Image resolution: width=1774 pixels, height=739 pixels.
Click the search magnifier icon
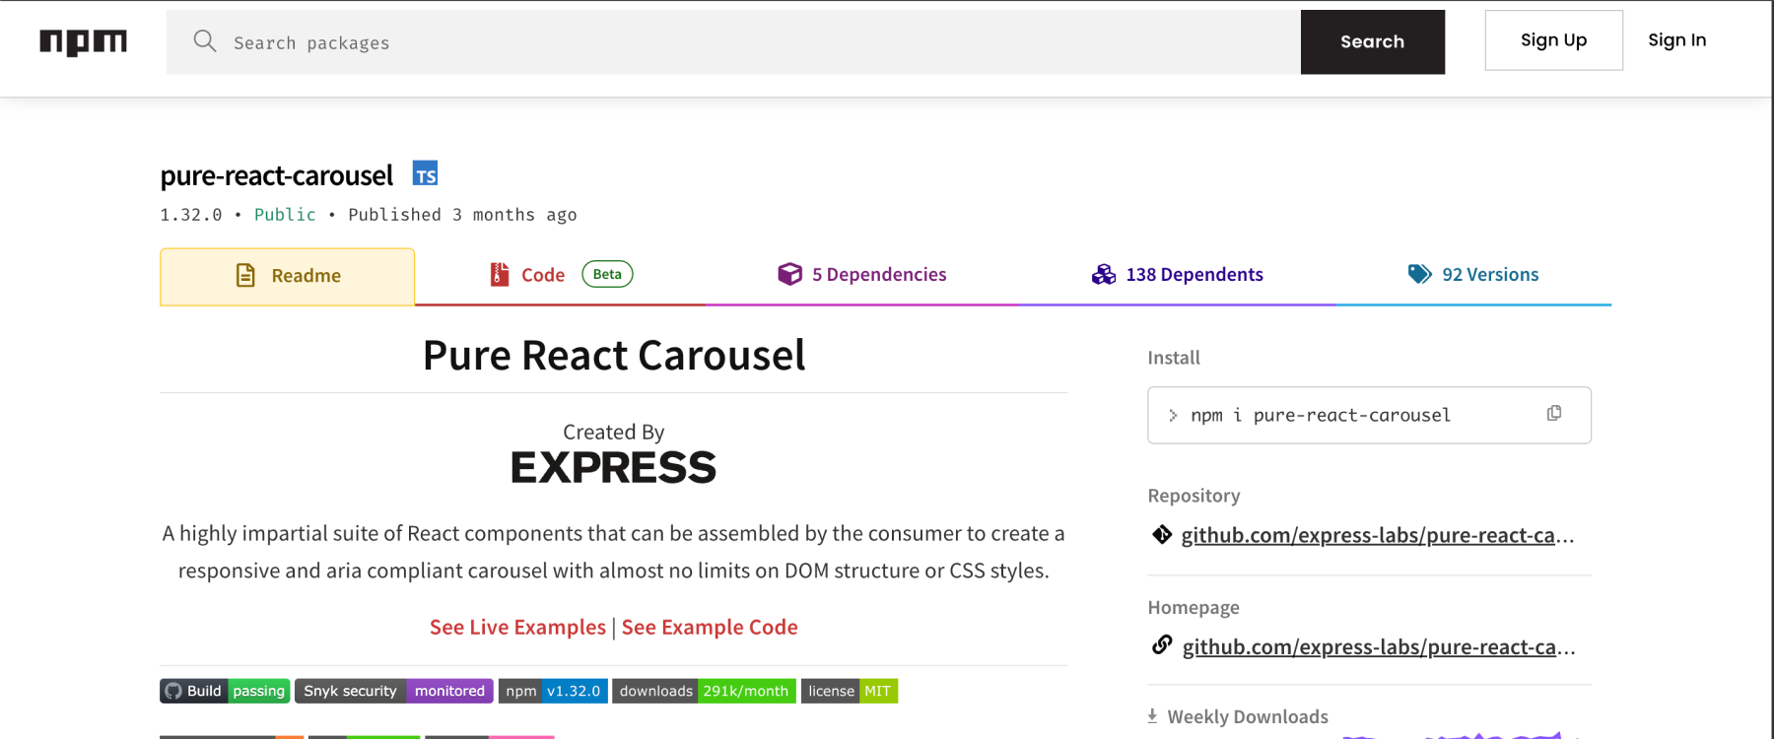pos(205,40)
